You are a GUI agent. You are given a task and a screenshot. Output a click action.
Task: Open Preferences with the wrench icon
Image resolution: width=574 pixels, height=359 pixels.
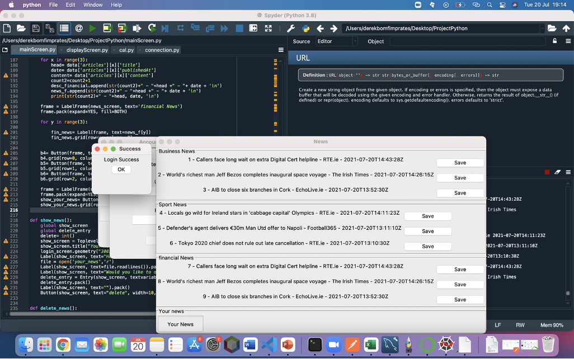click(x=291, y=28)
